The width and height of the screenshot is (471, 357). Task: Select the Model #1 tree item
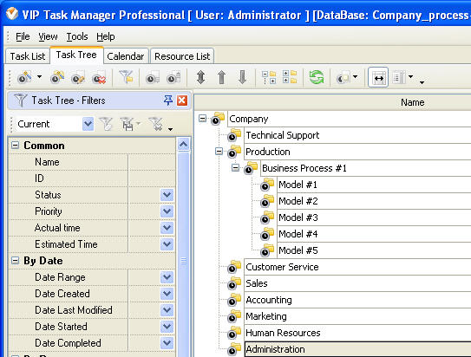(298, 185)
